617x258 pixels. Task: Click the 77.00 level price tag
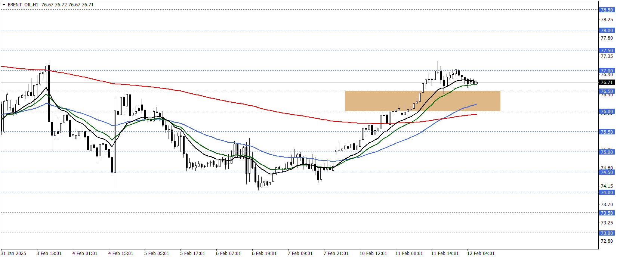click(607, 71)
